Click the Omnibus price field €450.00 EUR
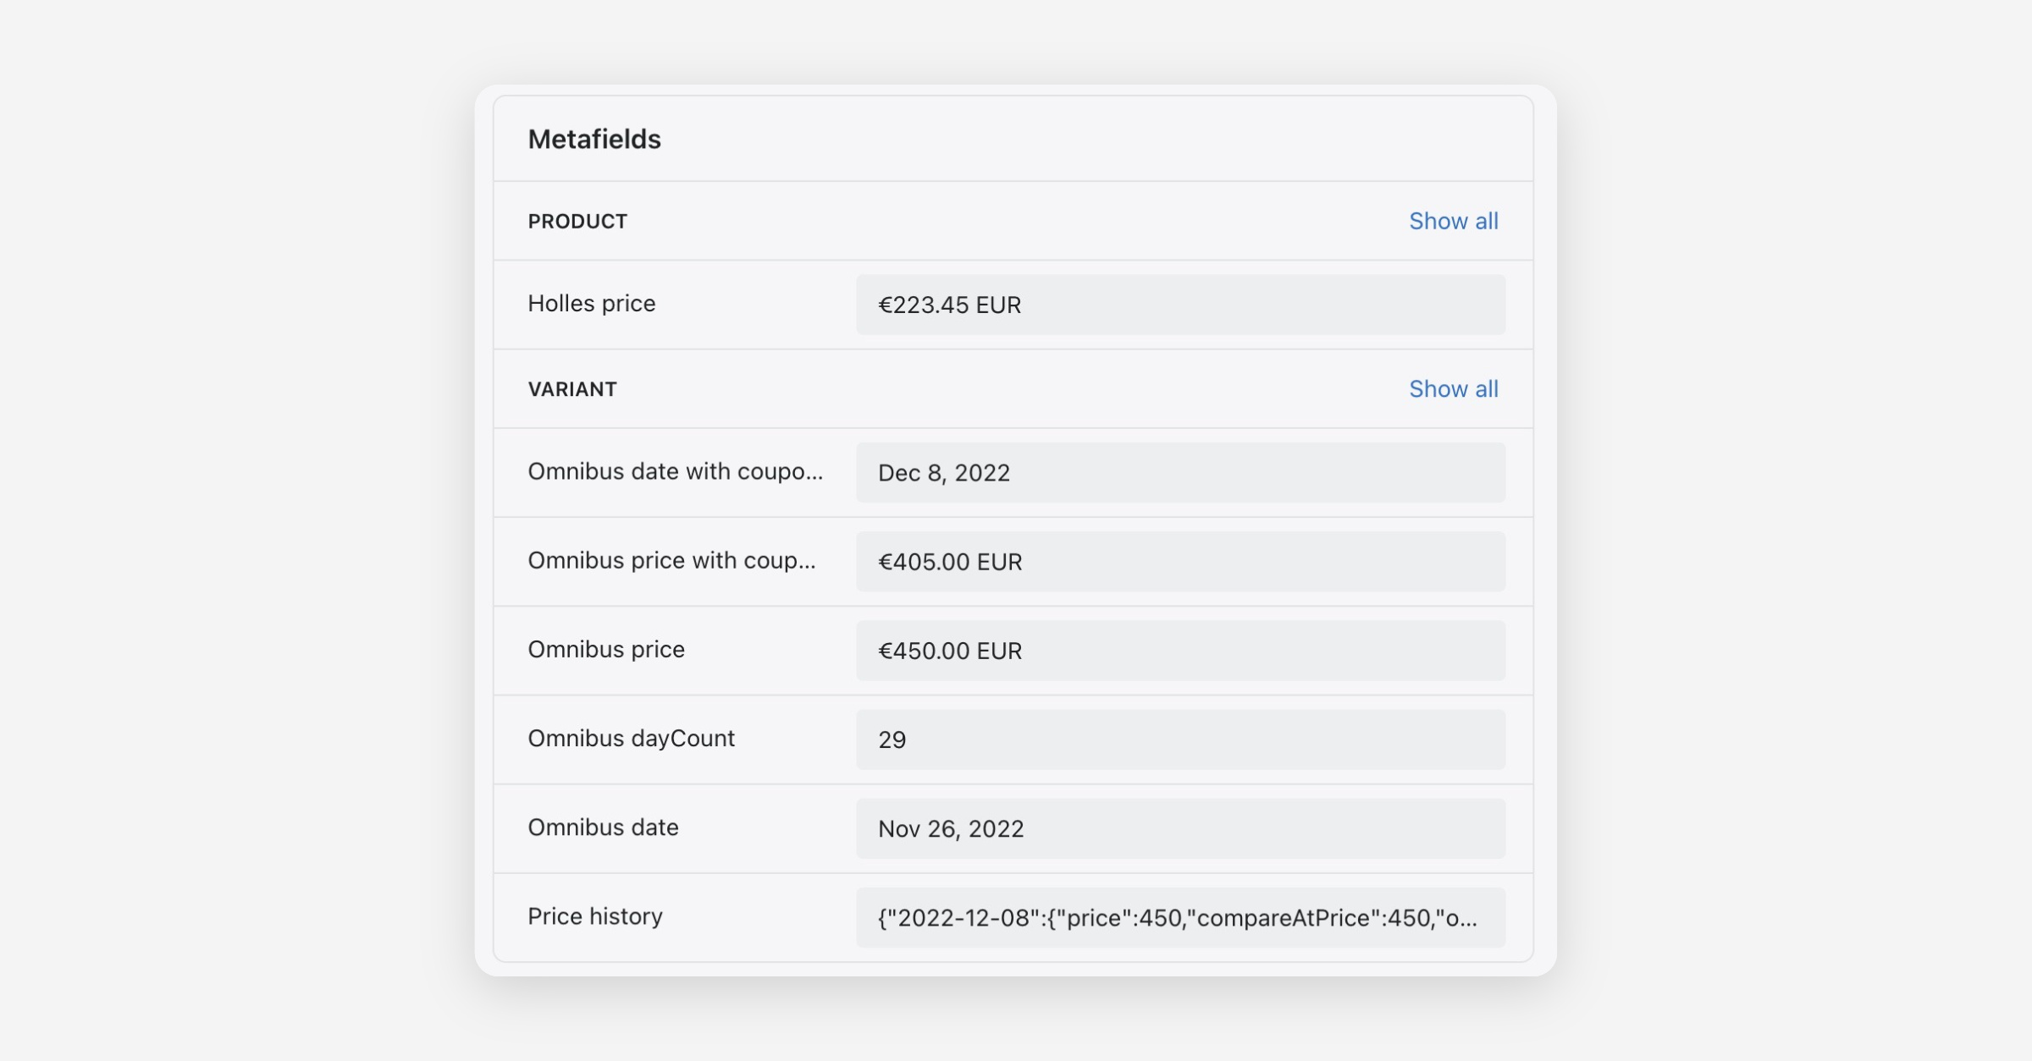Viewport: 2032px width, 1061px height. (x=1179, y=651)
